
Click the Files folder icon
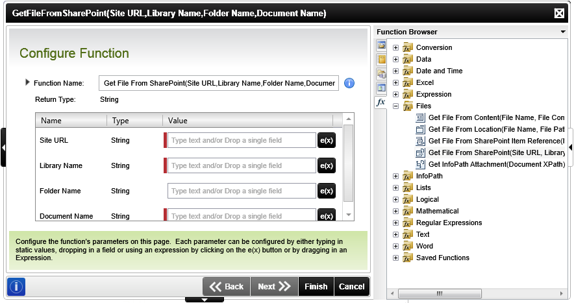[407, 106]
